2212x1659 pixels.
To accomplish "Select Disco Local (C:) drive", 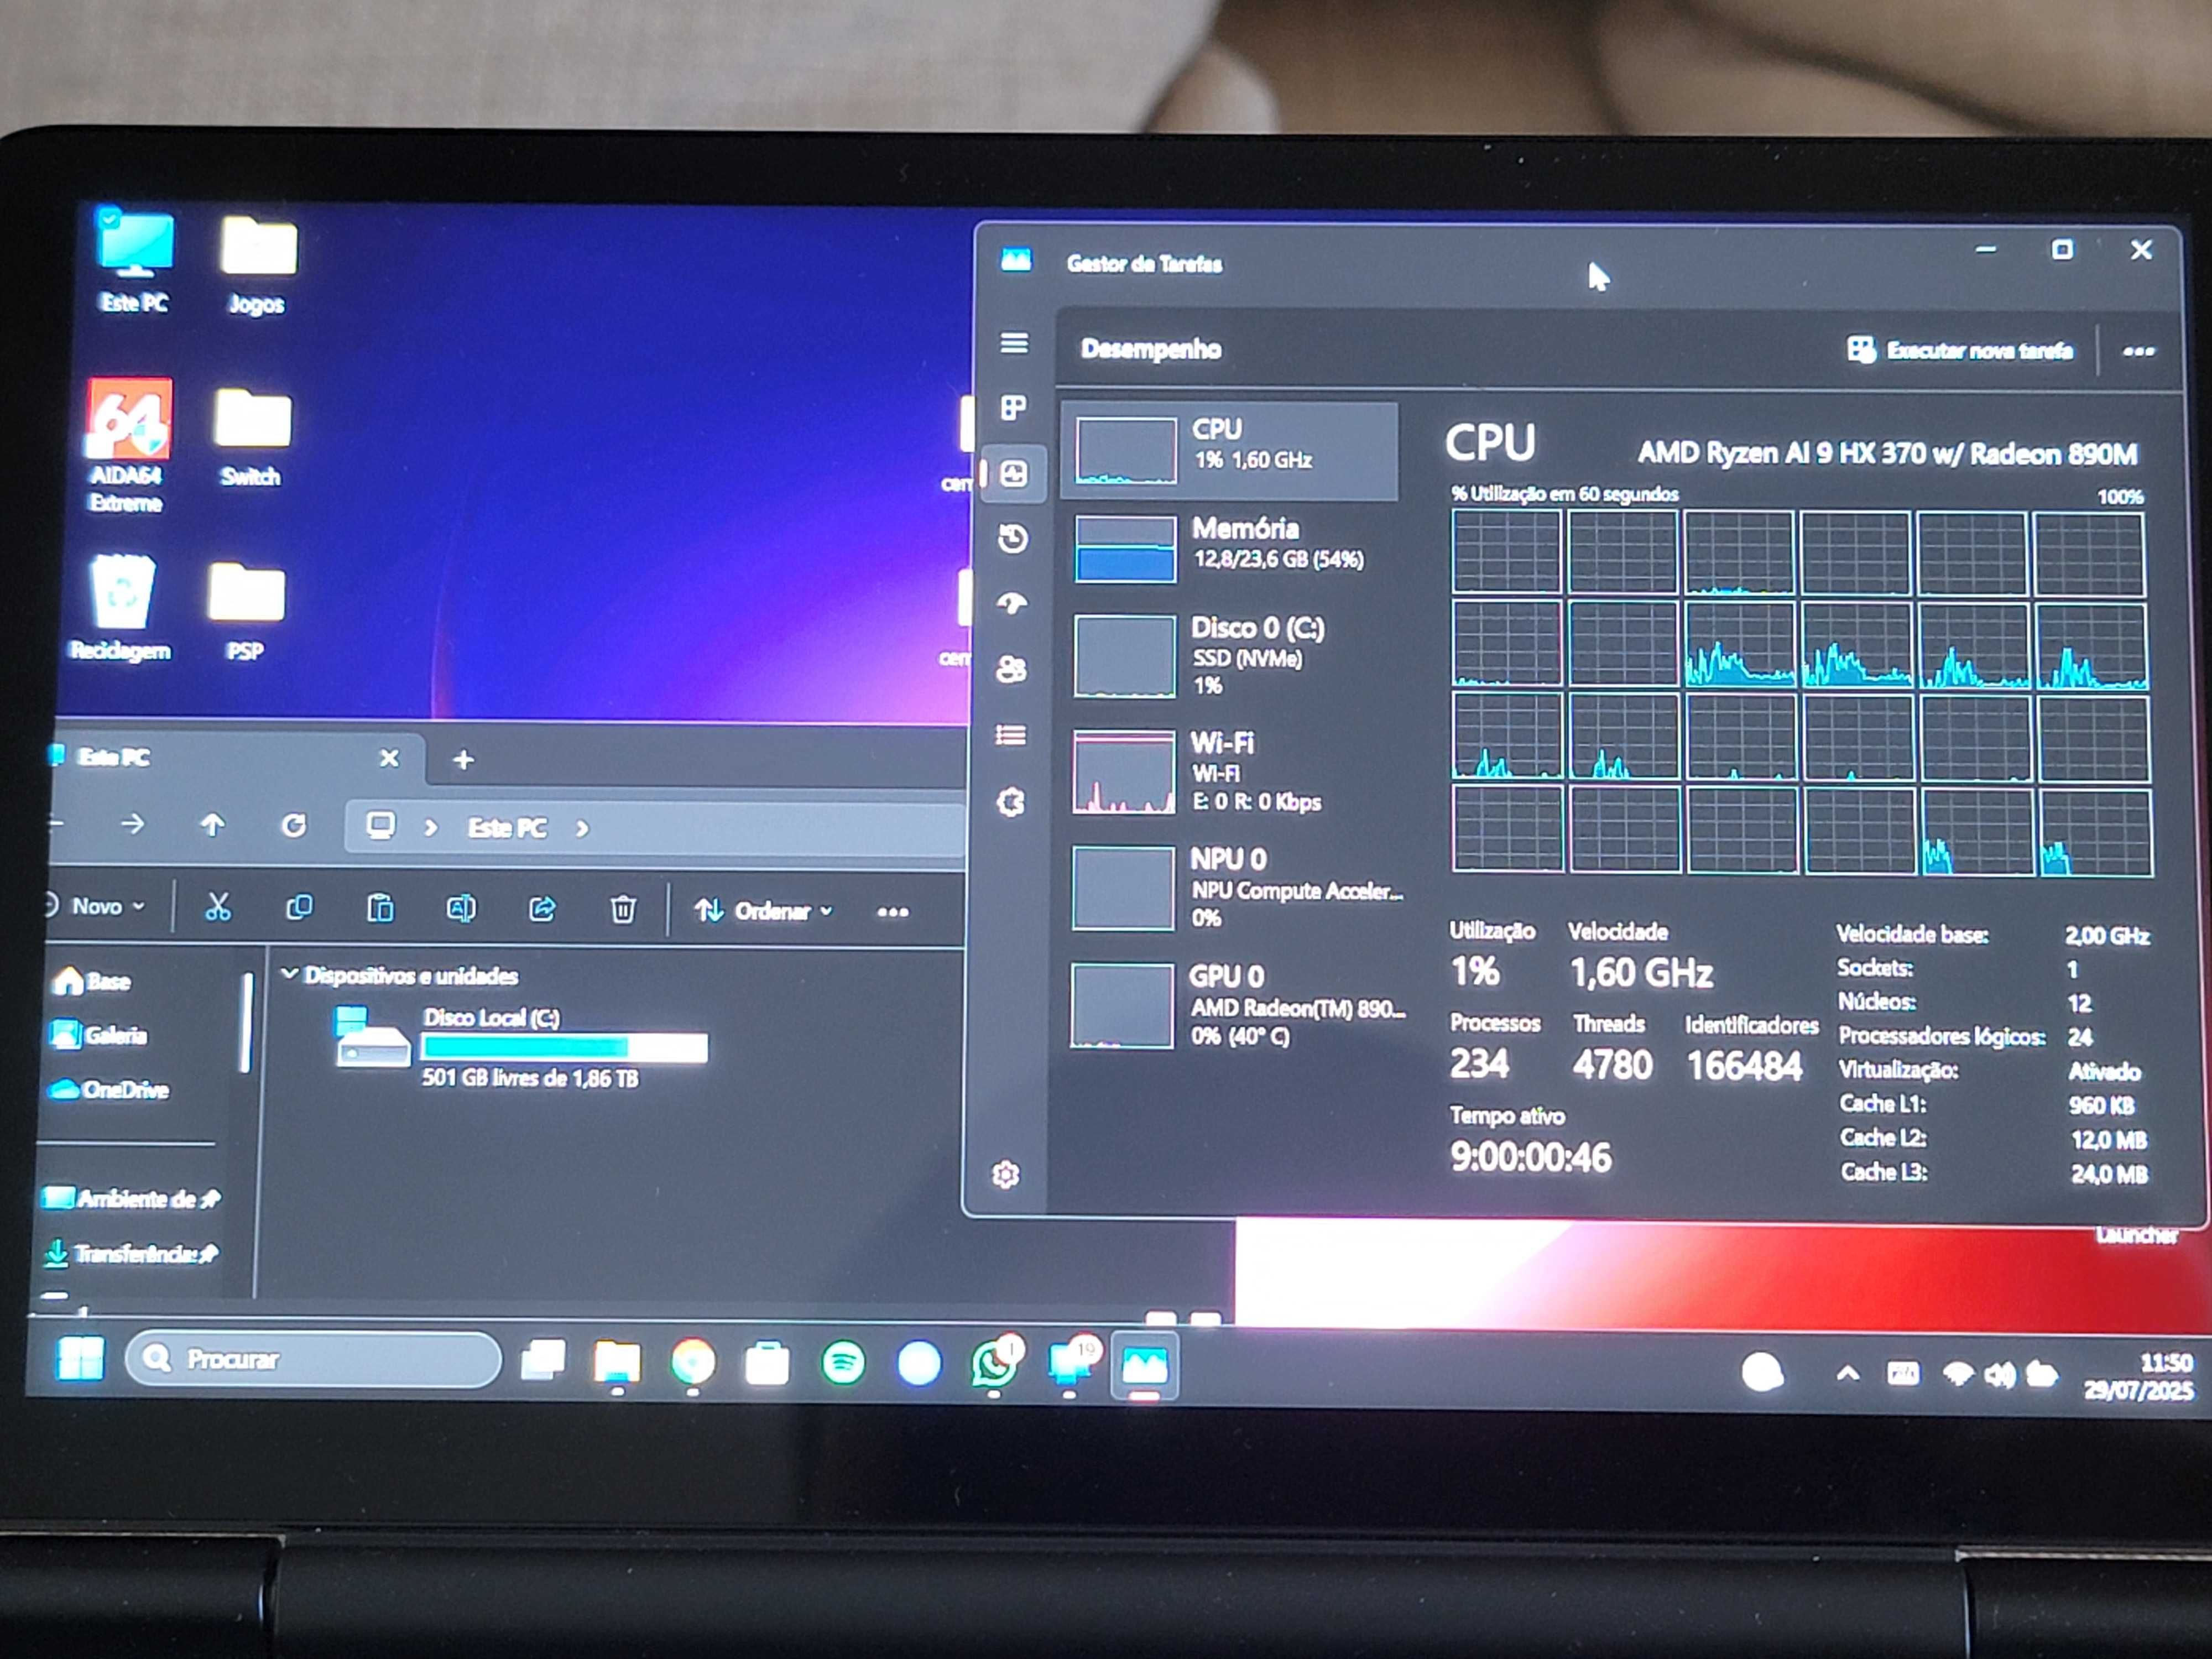I will click(x=522, y=1047).
